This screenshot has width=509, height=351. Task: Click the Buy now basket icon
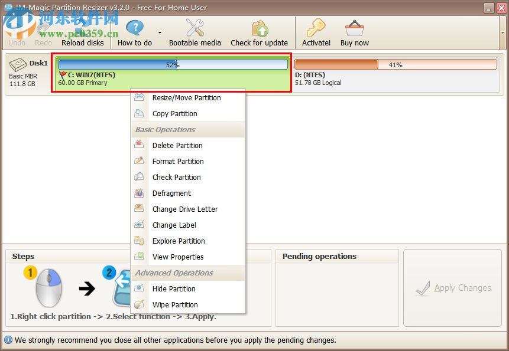[x=355, y=28]
